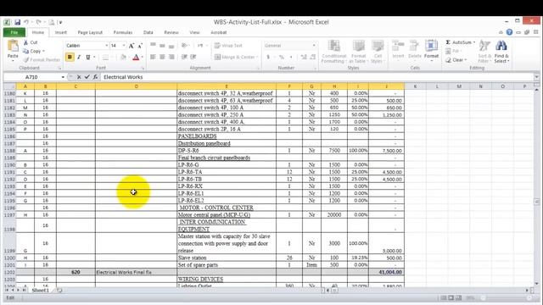
Task: Open the General number format dropdown
Action: pyautogui.click(x=314, y=46)
